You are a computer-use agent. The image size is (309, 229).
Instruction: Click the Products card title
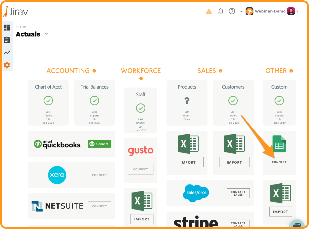pos(187,87)
